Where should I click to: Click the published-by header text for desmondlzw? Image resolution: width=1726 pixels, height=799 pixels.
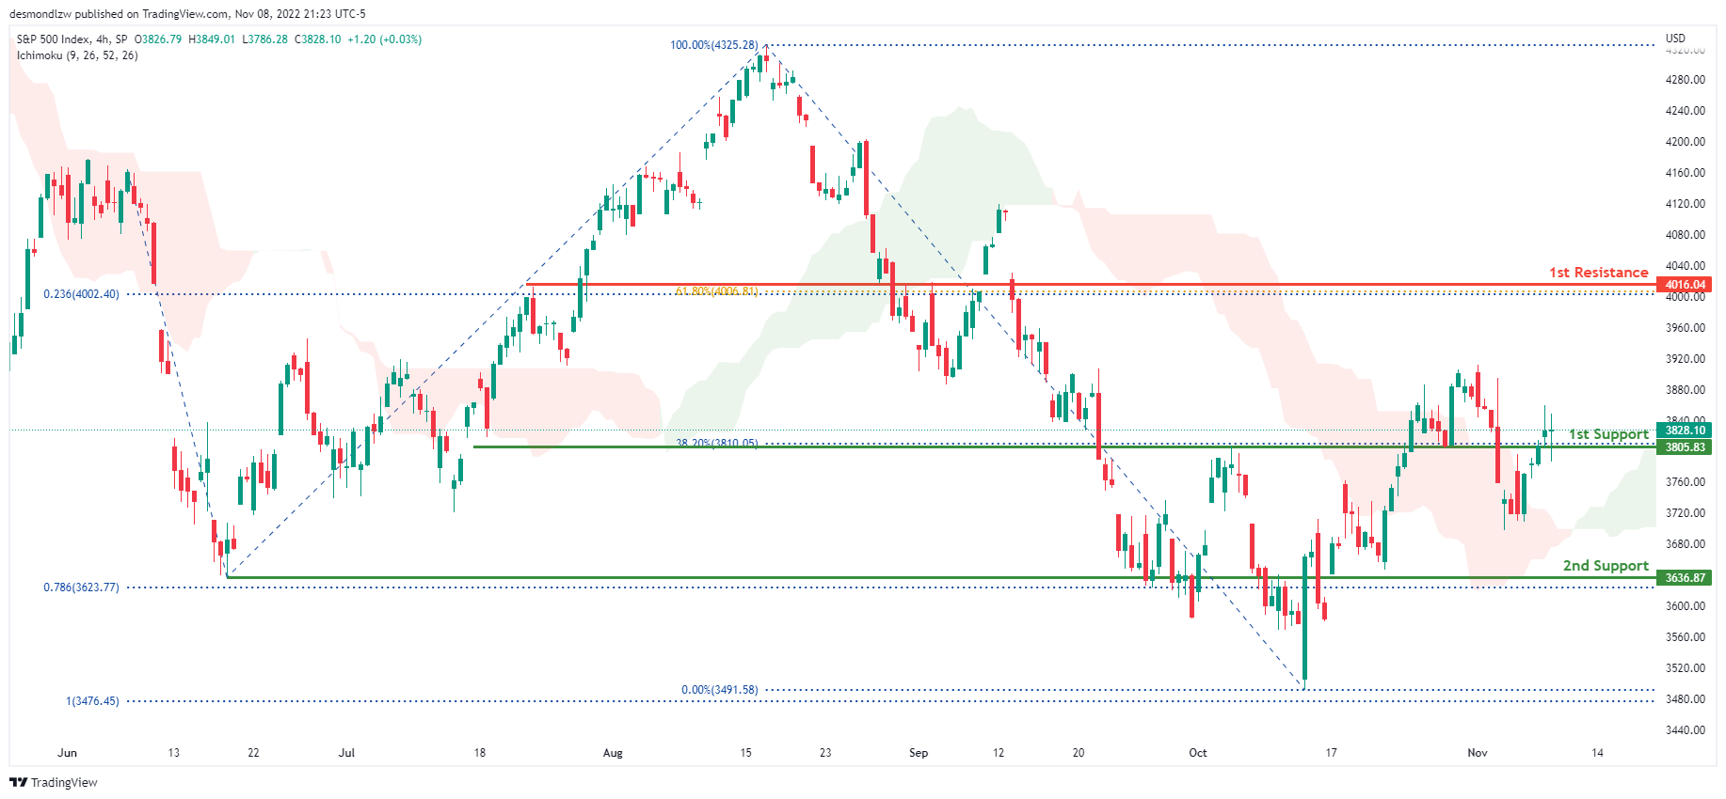pos(187,14)
